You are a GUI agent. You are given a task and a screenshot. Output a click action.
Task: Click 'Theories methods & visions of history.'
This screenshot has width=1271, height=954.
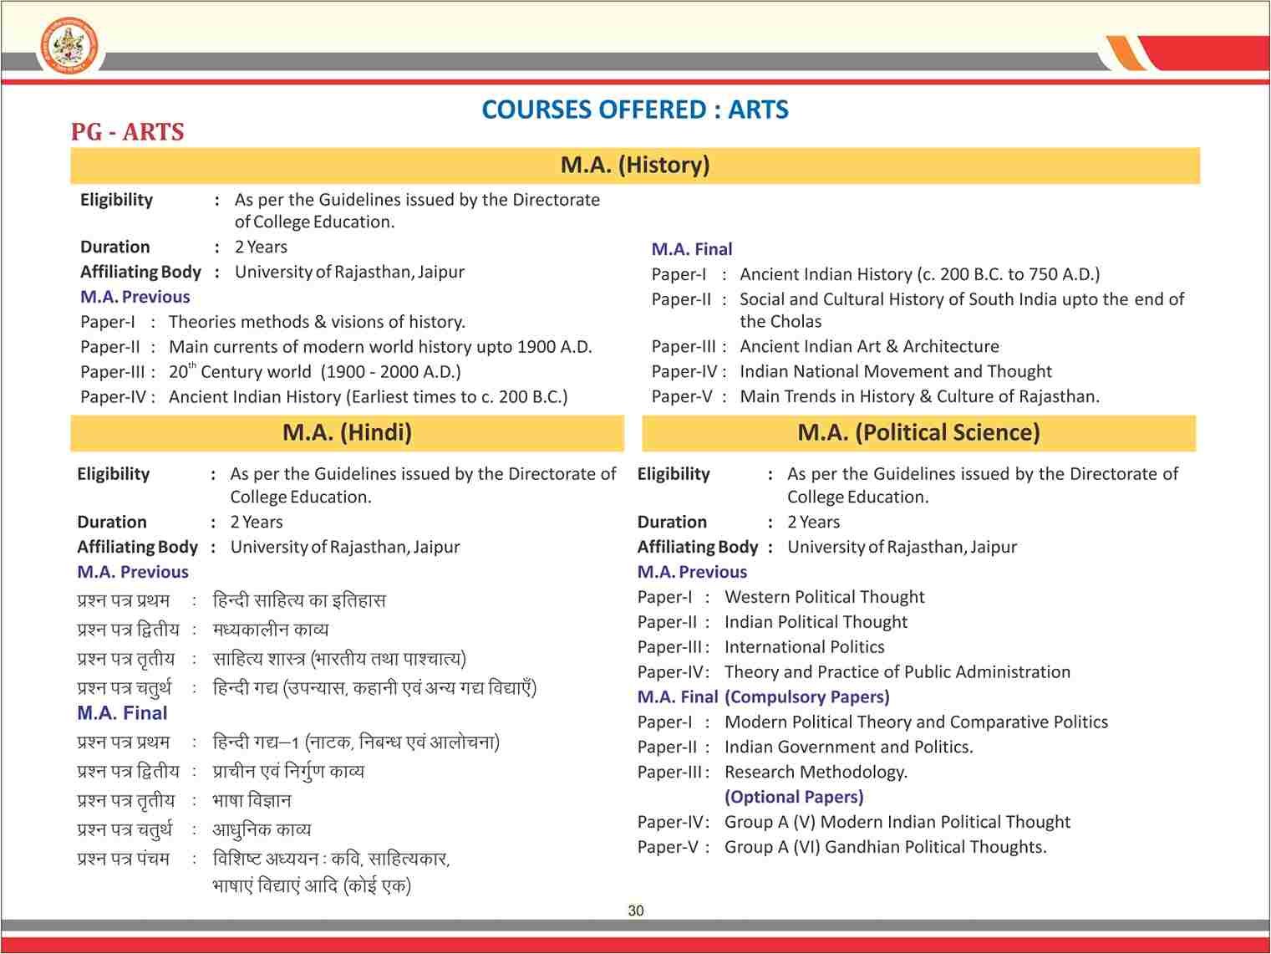click(317, 322)
